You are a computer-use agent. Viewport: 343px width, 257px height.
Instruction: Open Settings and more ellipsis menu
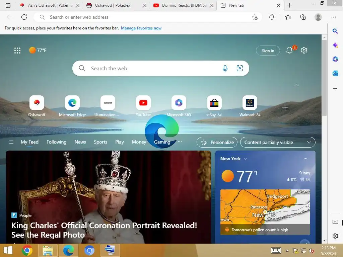click(333, 17)
